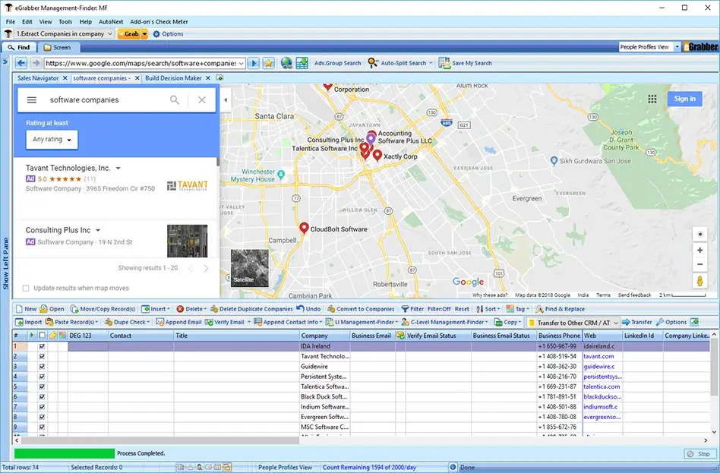Click the browser forward arrow icon
Screen dimensions: 720x473
36,63
